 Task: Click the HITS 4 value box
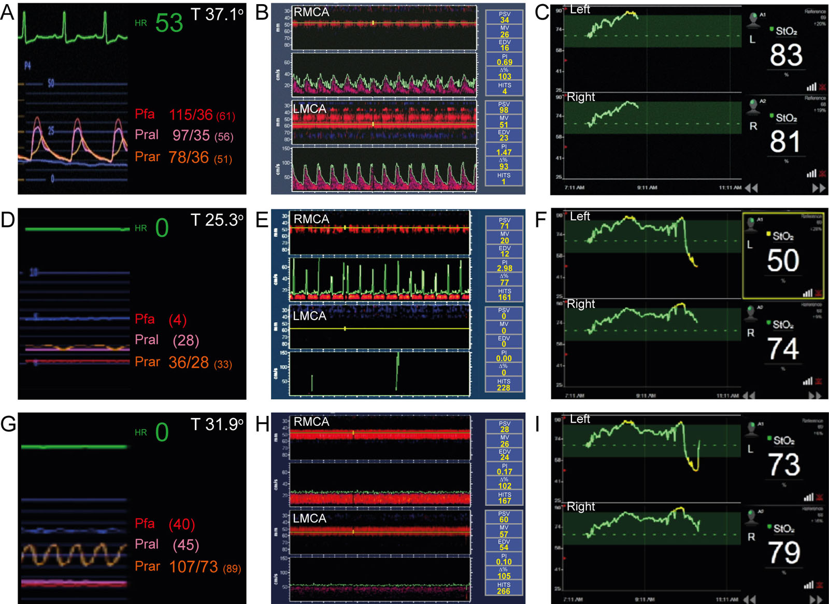click(504, 89)
